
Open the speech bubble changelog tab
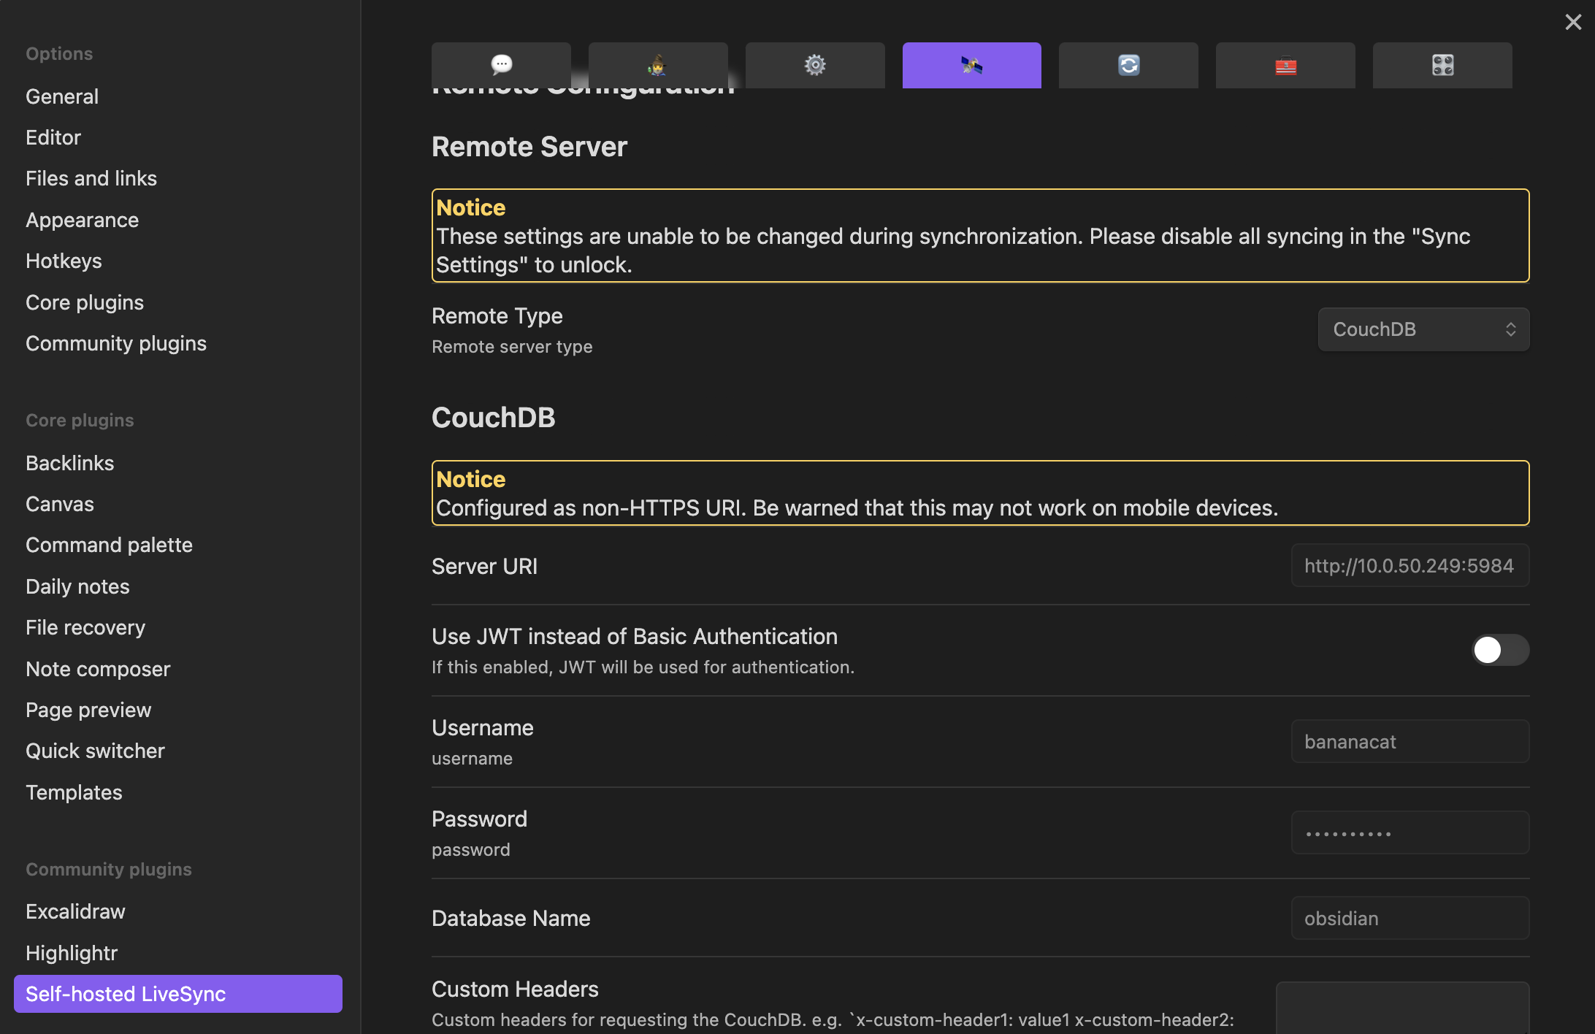(x=501, y=65)
